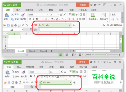
Task: Click zoom slider handle in status bar
Action: pos(106,55)
